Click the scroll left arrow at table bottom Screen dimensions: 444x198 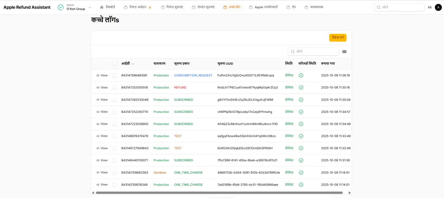tap(93, 193)
